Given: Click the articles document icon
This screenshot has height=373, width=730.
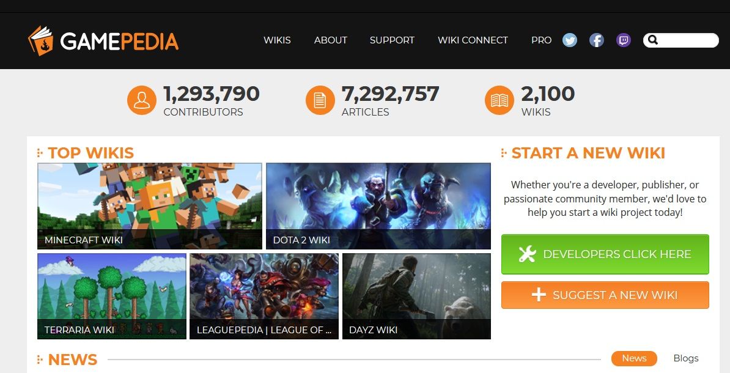Looking at the screenshot, I should [320, 100].
